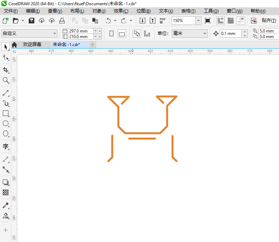This screenshot has height=242, width=279.
Task: Click the toolbox customize plus button
Action: click(x=6, y=230)
